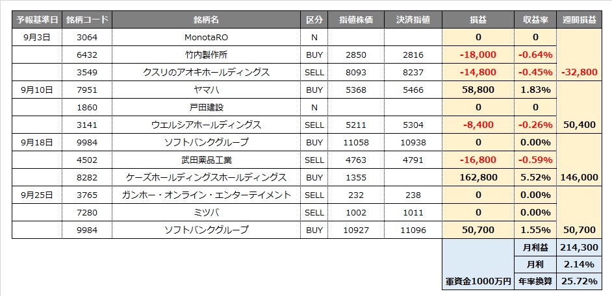Click the 指値株価 column header

pos(356,20)
